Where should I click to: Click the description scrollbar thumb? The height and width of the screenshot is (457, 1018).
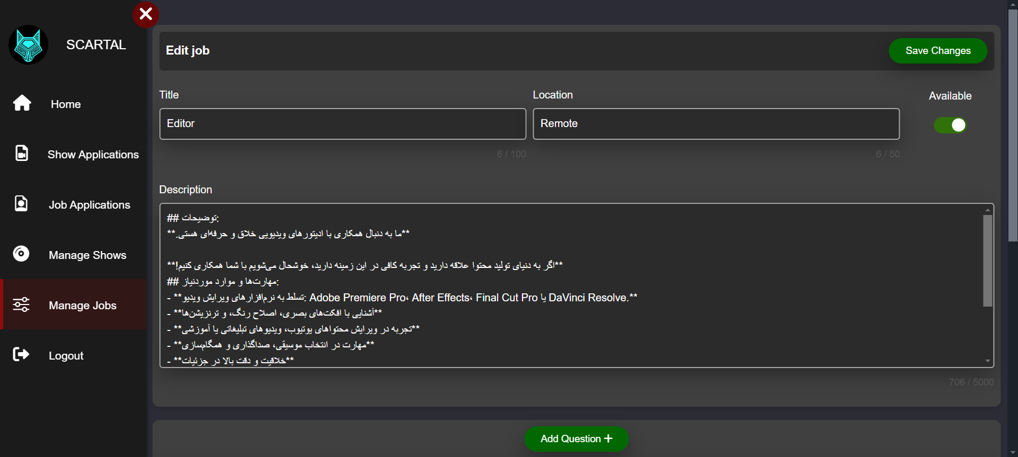[x=987, y=261]
